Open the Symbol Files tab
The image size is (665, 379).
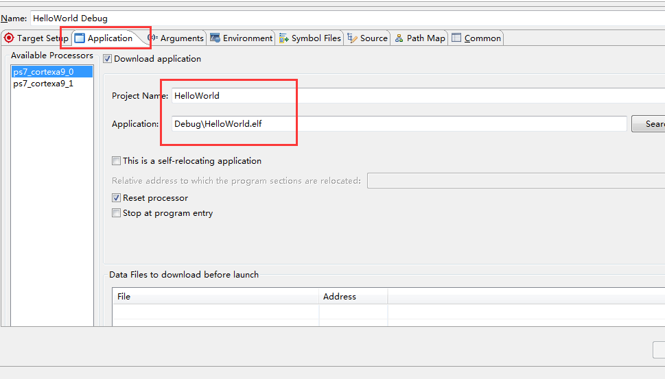click(x=316, y=38)
